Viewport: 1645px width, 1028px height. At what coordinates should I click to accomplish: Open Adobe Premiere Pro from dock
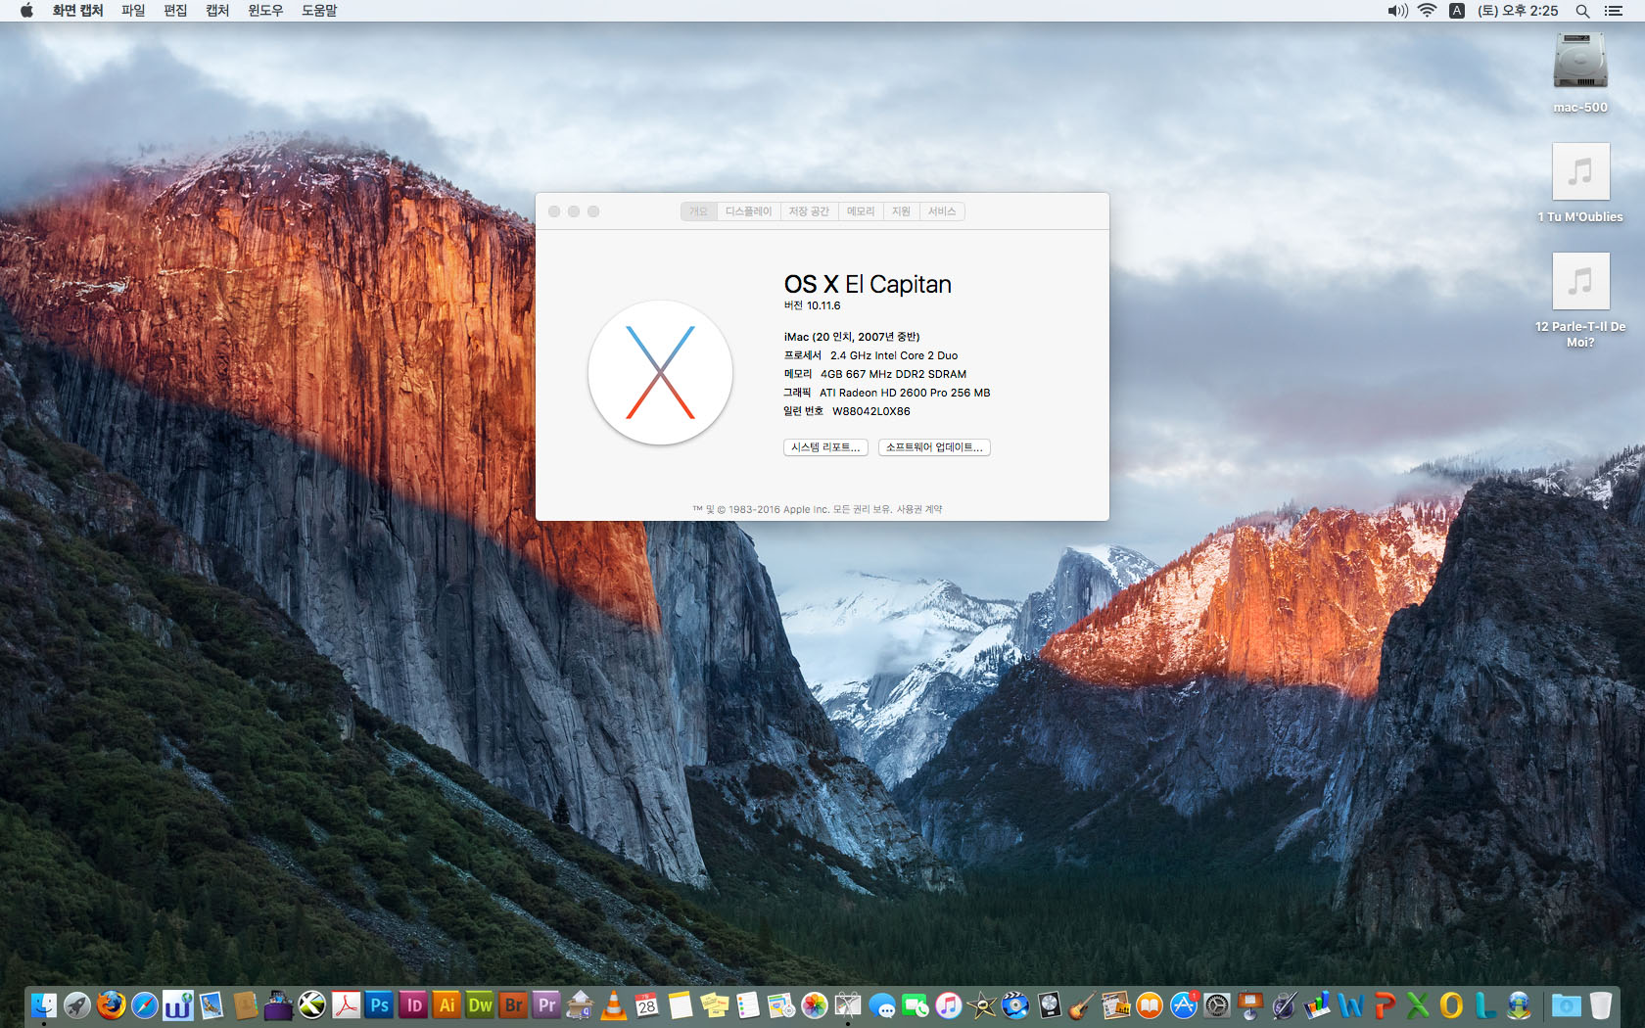[546, 1005]
